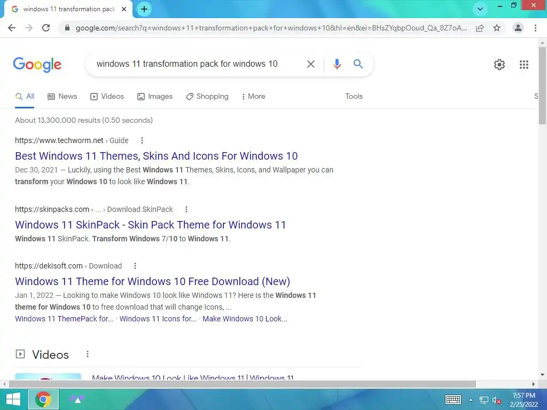Switch to the News tab
This screenshot has height=410, width=547.
[x=62, y=96]
